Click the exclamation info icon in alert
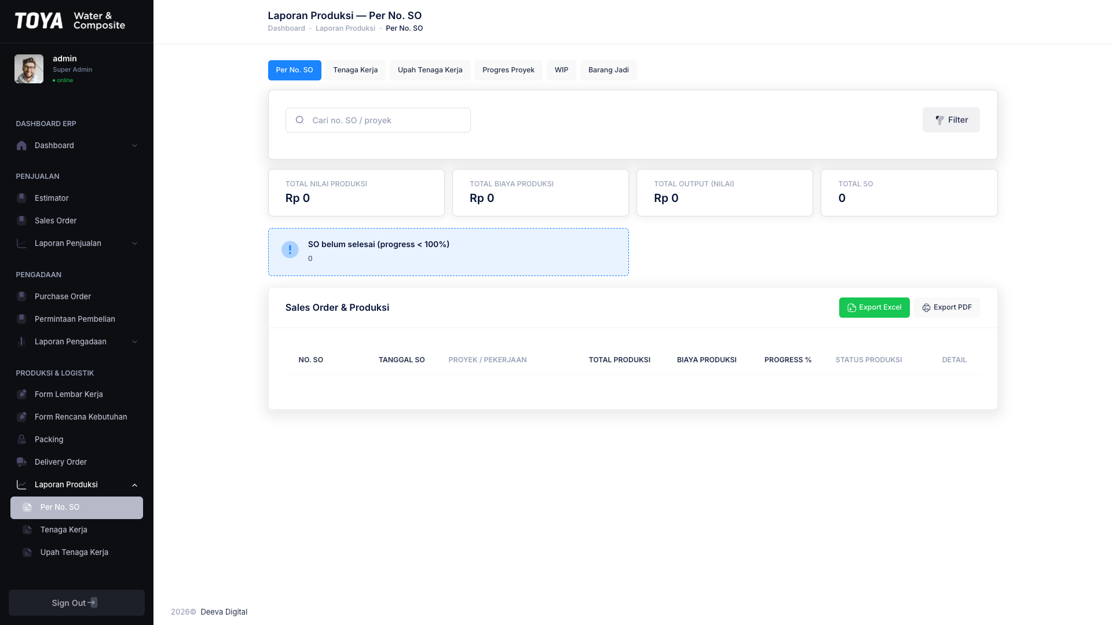The height and width of the screenshot is (625, 1112). click(290, 249)
